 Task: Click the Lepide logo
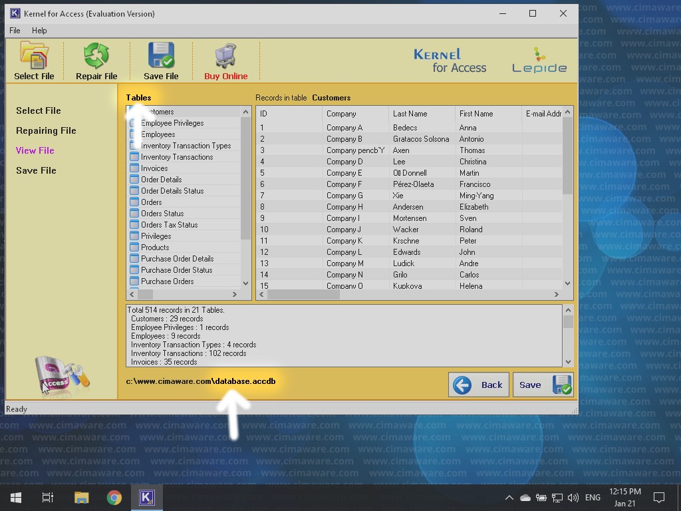[539, 61]
